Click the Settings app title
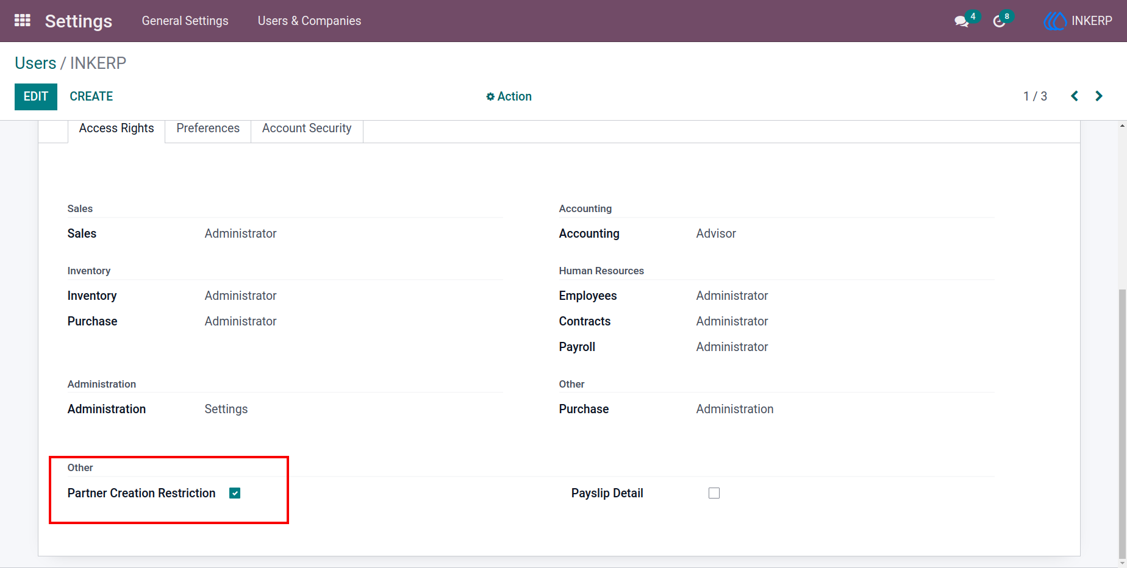 coord(79,21)
